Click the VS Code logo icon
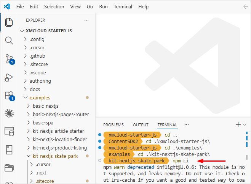251x184 pixels. tap(7, 6)
